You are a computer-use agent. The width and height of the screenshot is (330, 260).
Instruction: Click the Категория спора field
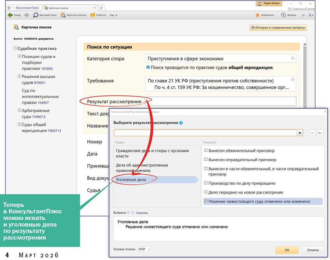tap(220, 59)
